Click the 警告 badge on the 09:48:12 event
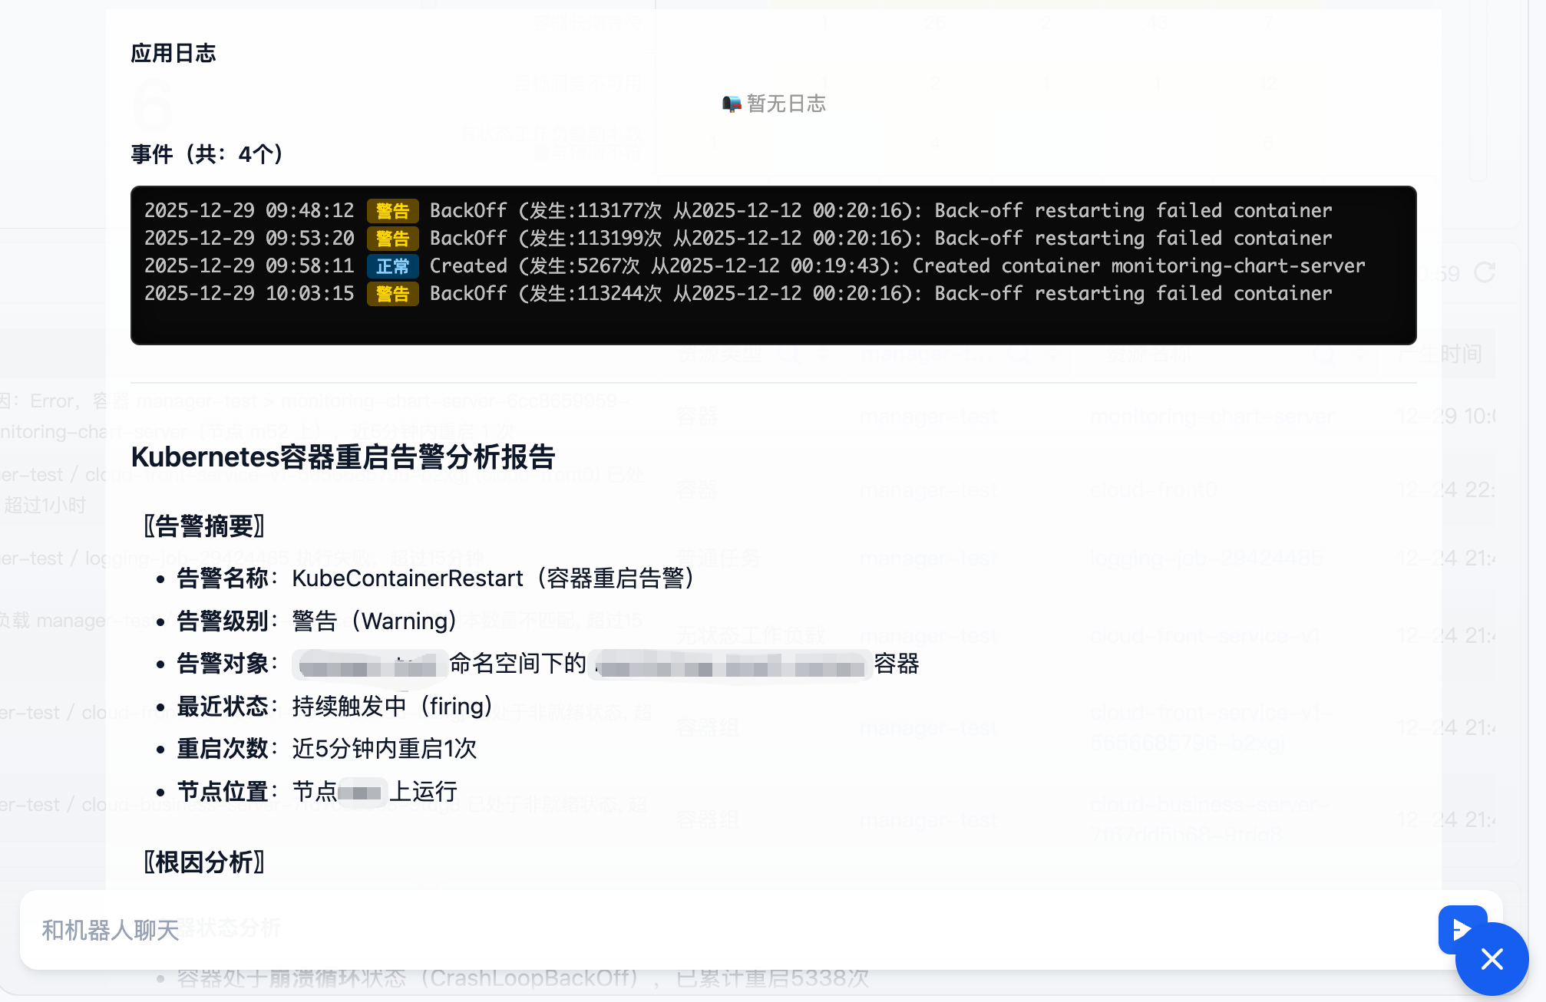This screenshot has width=1546, height=1002. (392, 211)
